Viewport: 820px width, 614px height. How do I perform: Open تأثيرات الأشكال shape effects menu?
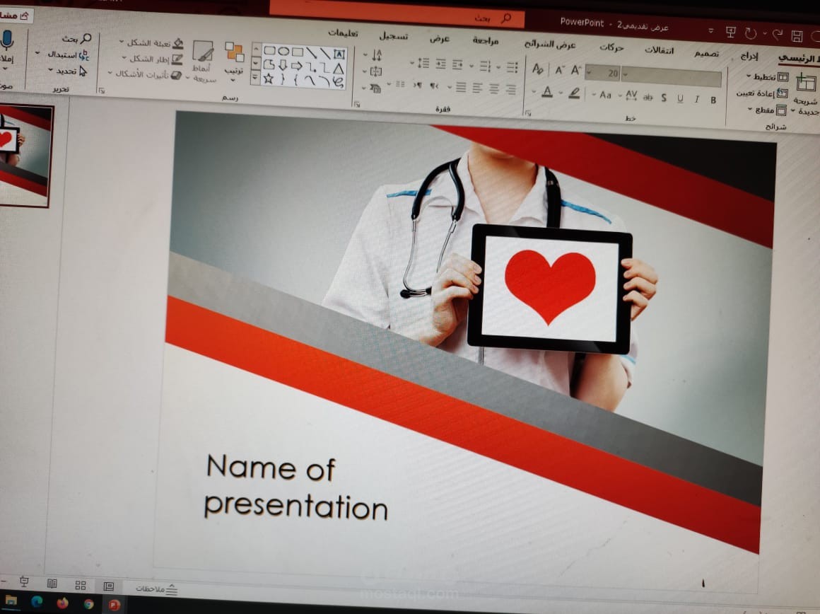145,74
